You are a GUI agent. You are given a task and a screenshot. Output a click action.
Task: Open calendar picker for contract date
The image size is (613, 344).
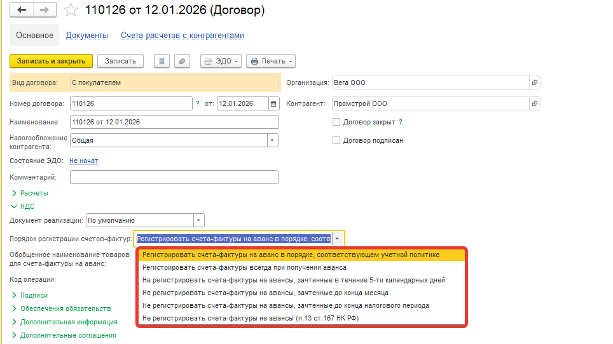coord(273,103)
